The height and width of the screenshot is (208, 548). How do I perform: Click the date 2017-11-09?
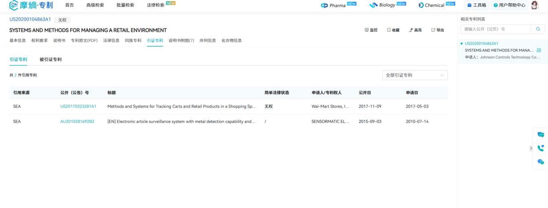[x=370, y=106]
